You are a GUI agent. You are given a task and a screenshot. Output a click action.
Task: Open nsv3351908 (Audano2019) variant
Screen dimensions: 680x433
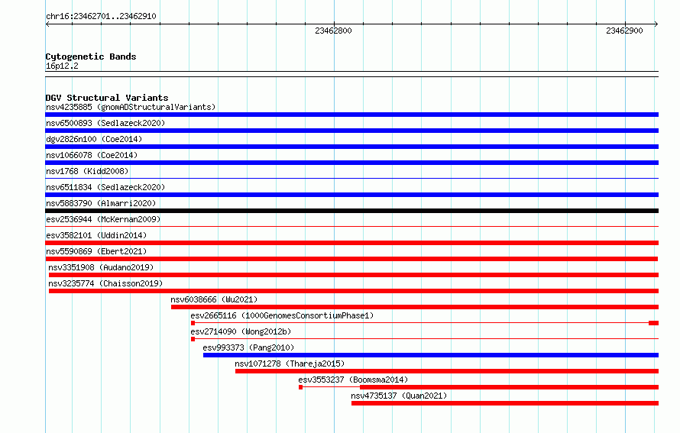[101, 267]
